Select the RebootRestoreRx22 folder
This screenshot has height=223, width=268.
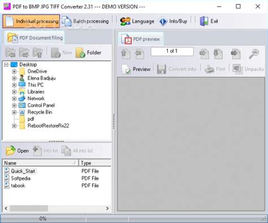[48, 126]
